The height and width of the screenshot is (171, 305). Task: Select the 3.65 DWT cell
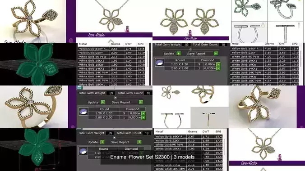284,52
